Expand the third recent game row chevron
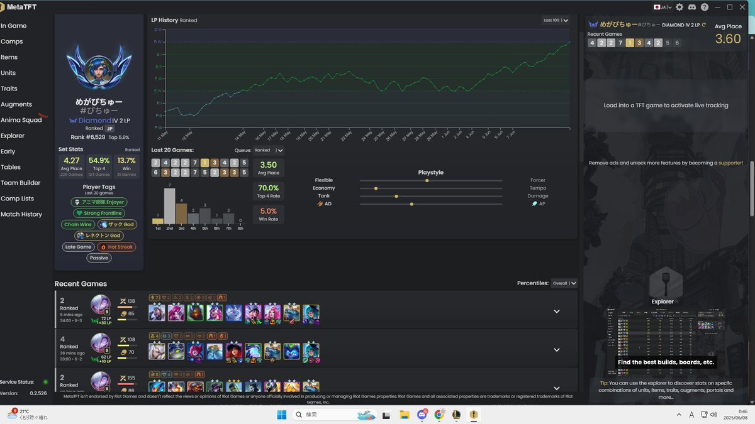755x424 pixels. tap(557, 388)
